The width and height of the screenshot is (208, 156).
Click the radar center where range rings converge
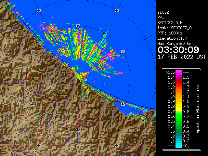point(78,78)
